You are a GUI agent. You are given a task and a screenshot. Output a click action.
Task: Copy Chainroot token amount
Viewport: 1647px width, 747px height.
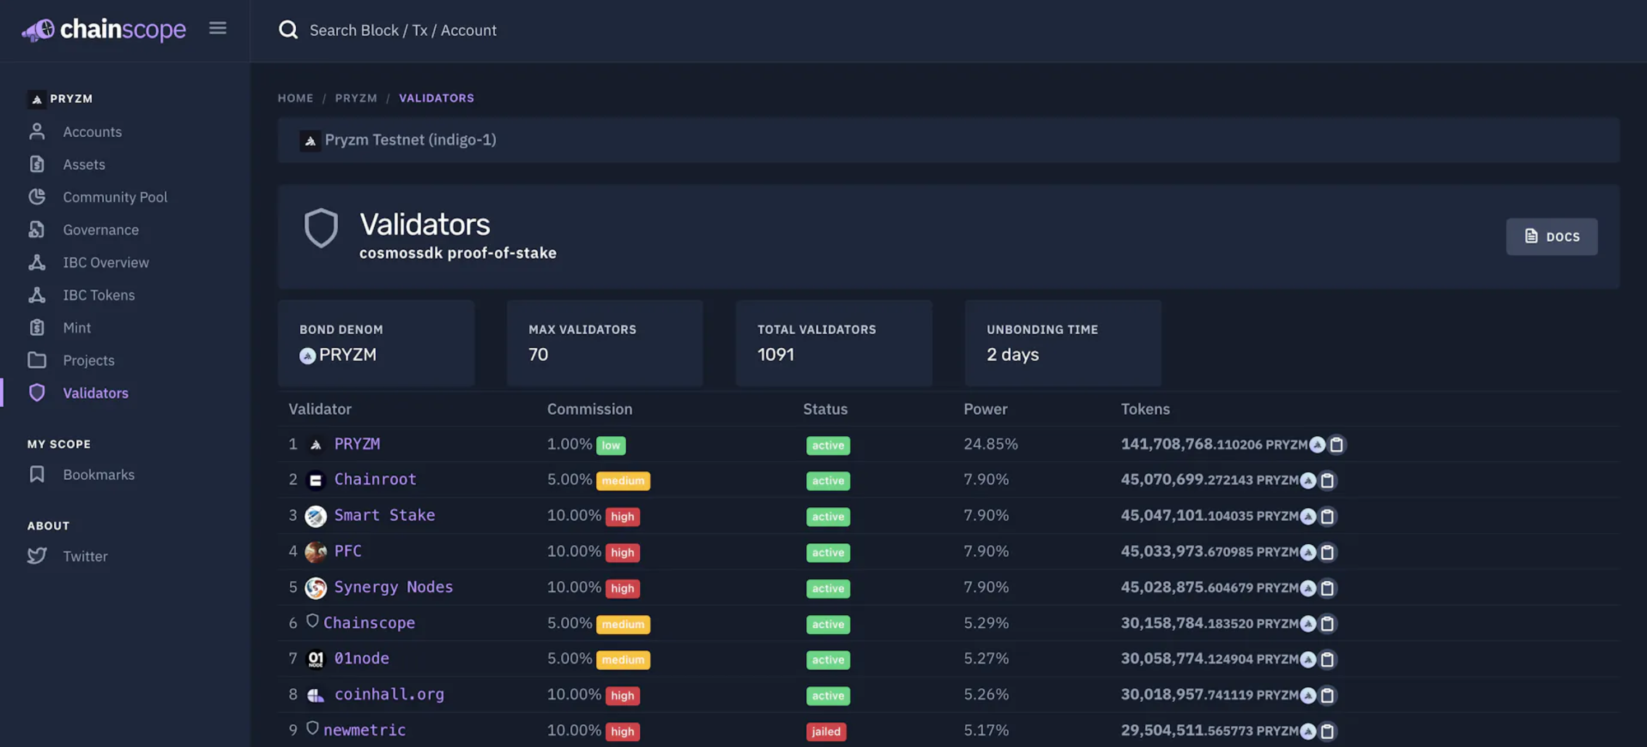point(1327,480)
